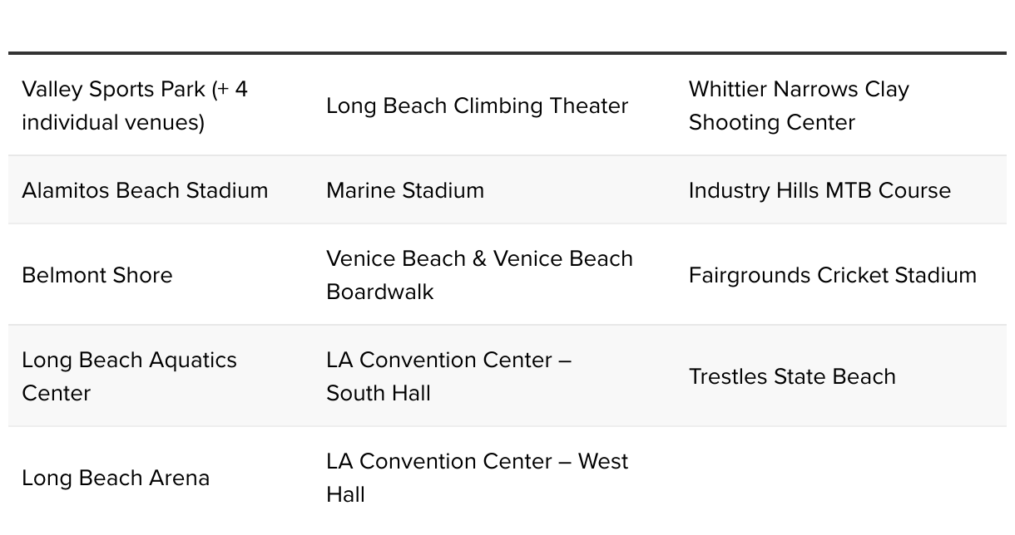1015x535 pixels.
Task: Select Trestles State Beach entry
Action: [792, 376]
